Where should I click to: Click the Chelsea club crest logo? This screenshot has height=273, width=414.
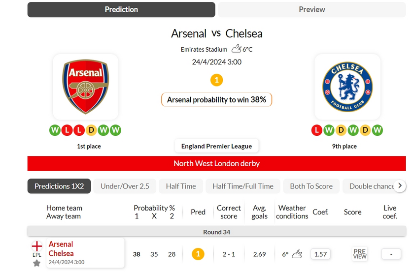pos(347,87)
